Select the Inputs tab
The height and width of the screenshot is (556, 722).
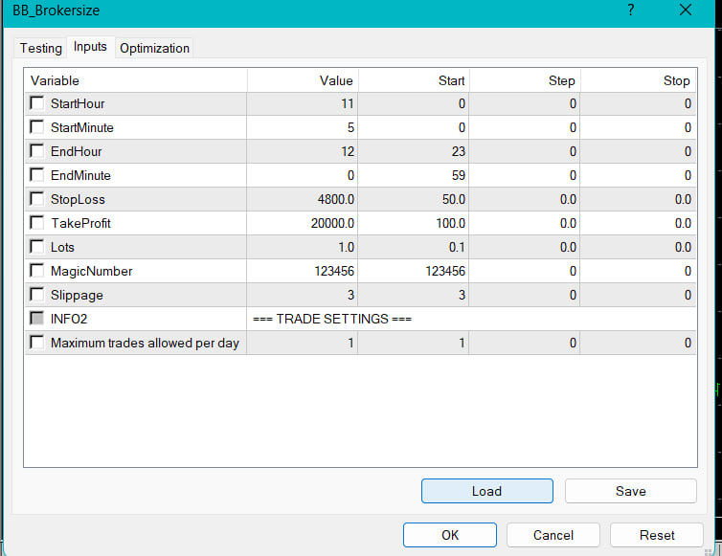(x=90, y=47)
